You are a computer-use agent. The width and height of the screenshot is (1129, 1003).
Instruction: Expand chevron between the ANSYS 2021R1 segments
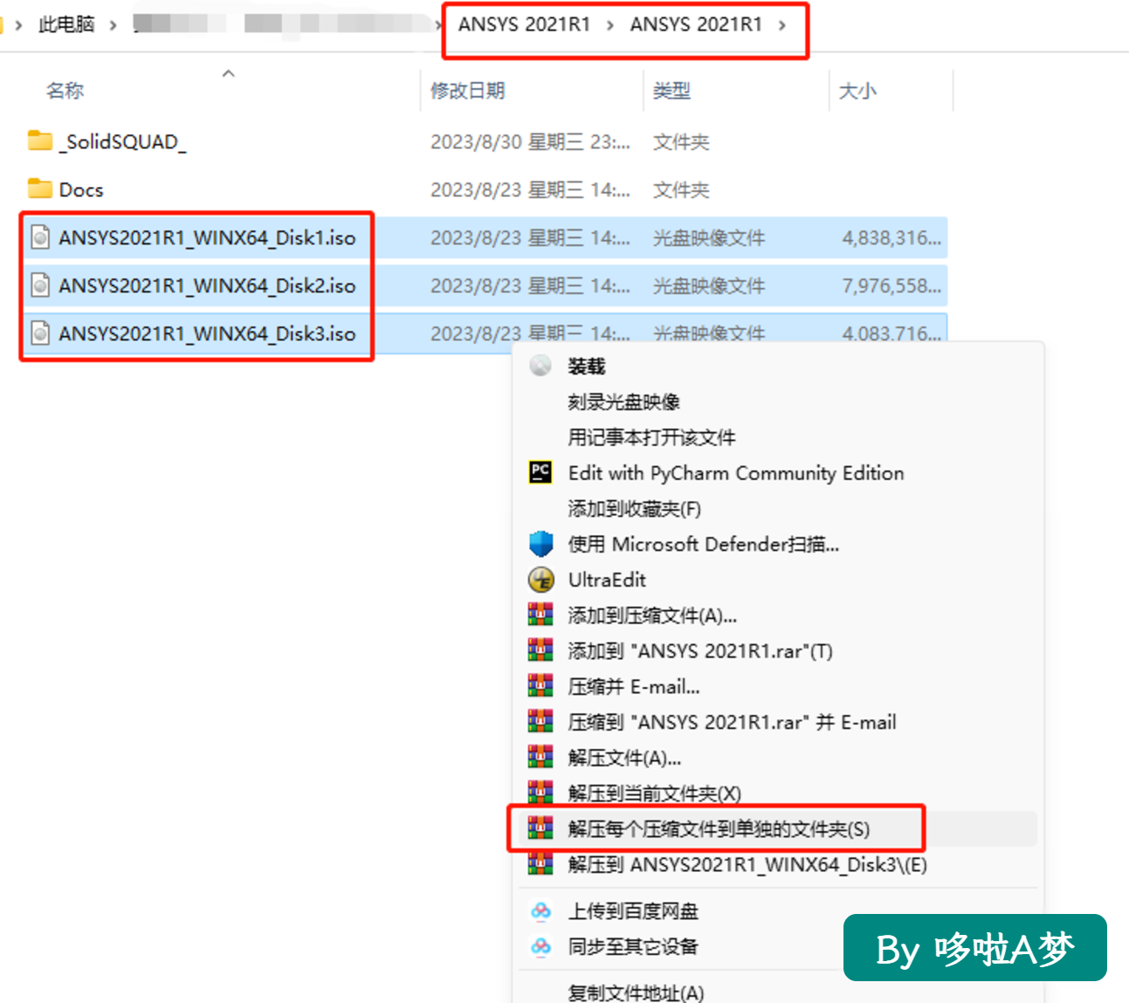point(610,25)
